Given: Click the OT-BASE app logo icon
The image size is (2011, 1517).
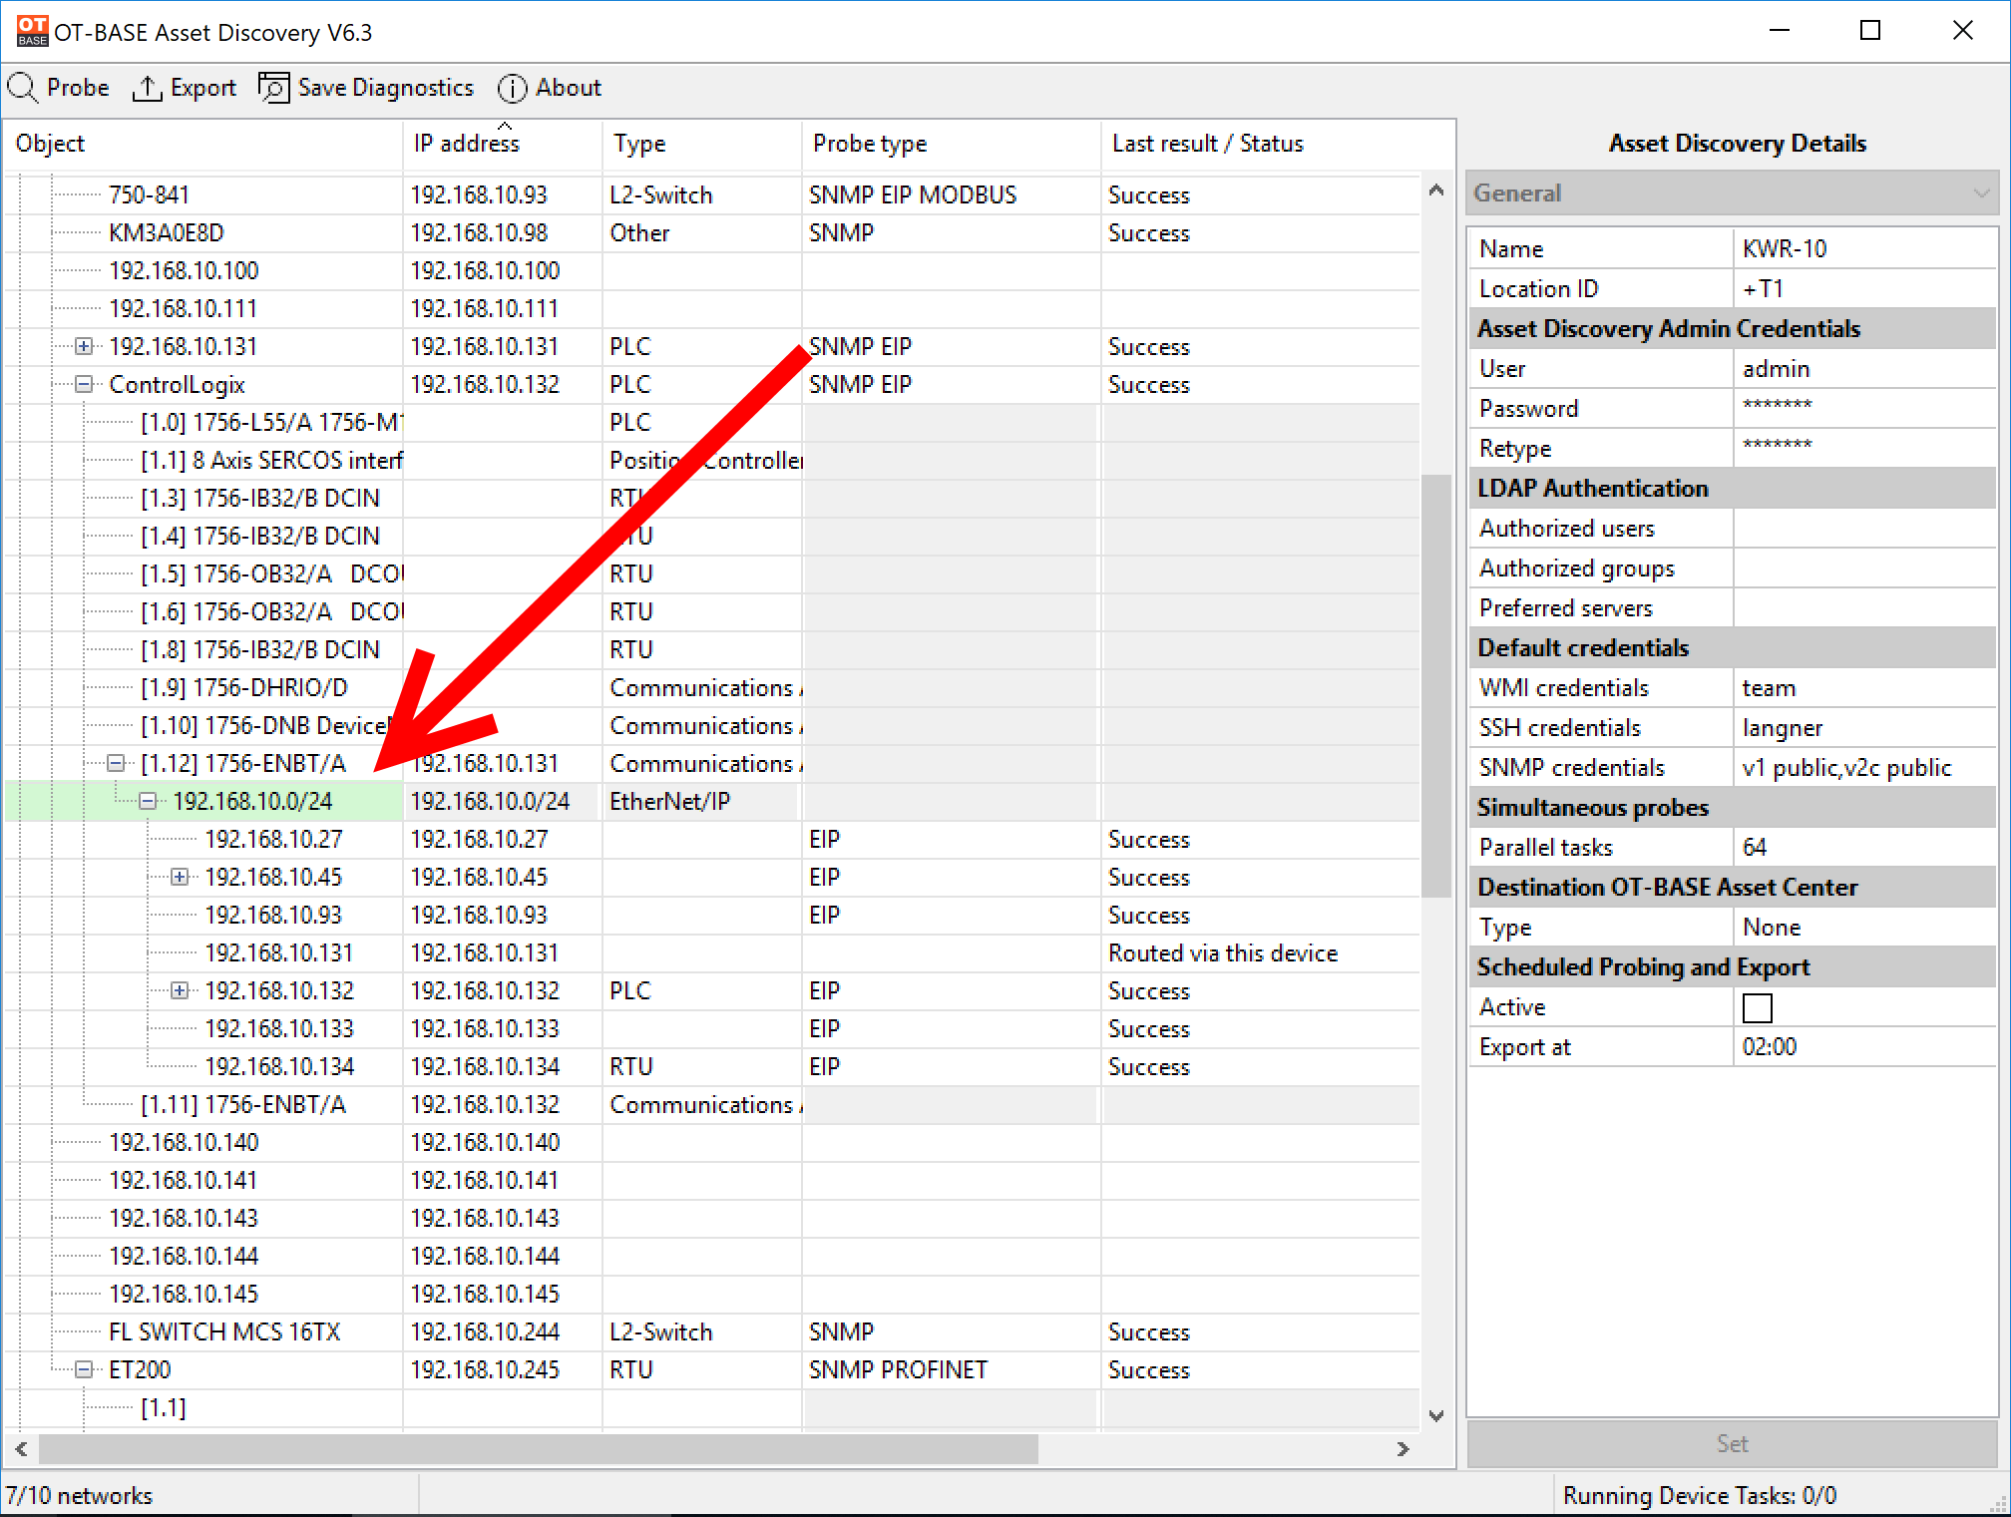Looking at the screenshot, I should [x=32, y=31].
